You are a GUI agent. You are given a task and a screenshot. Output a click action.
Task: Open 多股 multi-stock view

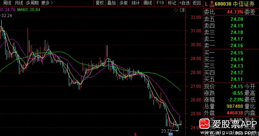[x=124, y=3]
